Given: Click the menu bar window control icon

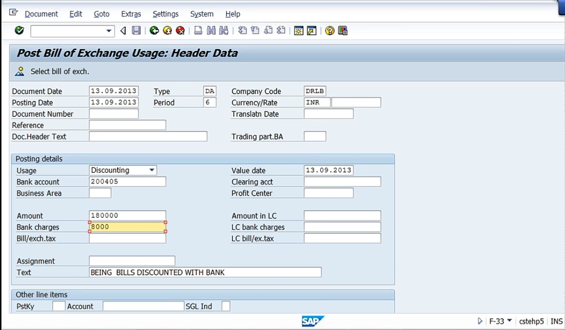Looking at the screenshot, I should coord(14,13).
